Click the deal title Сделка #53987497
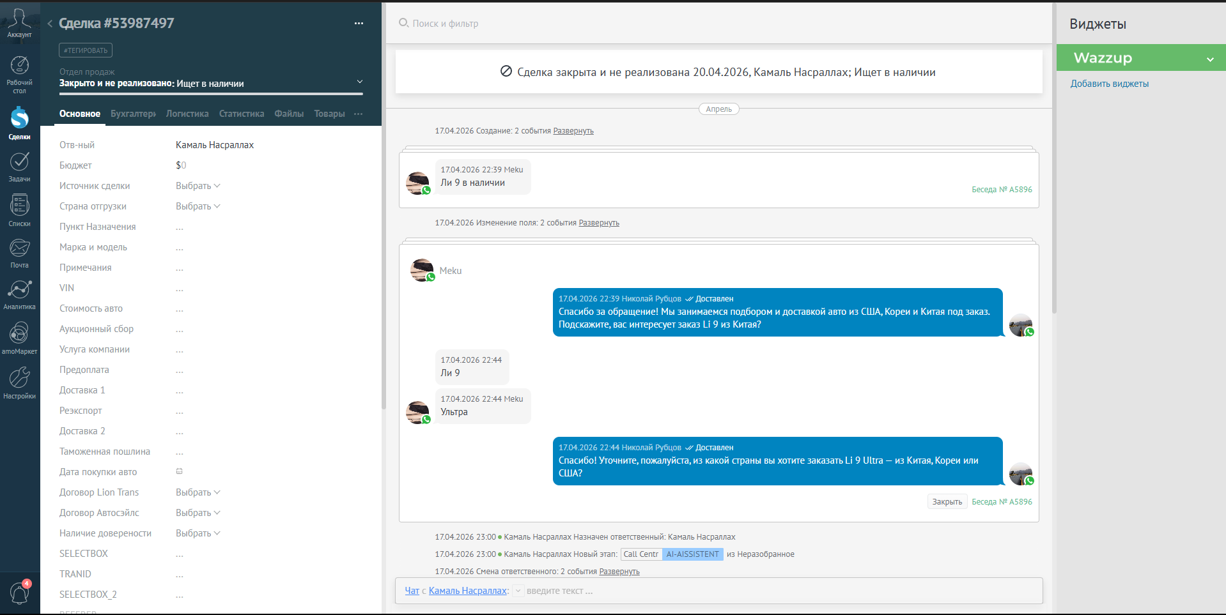Viewport: 1226px width, 615px height. pyautogui.click(x=116, y=24)
